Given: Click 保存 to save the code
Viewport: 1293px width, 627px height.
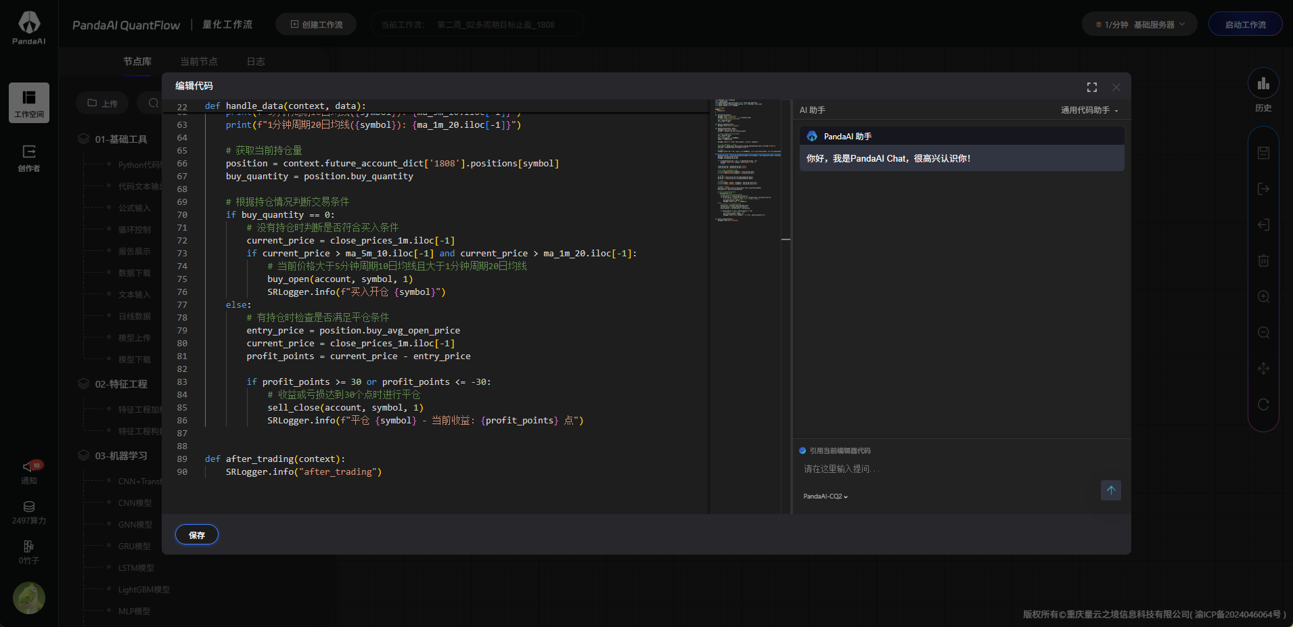Looking at the screenshot, I should [x=197, y=535].
